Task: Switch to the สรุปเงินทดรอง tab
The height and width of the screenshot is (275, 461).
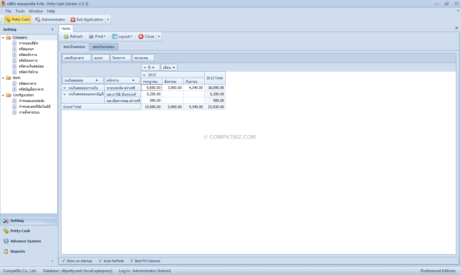Action: (x=103, y=47)
